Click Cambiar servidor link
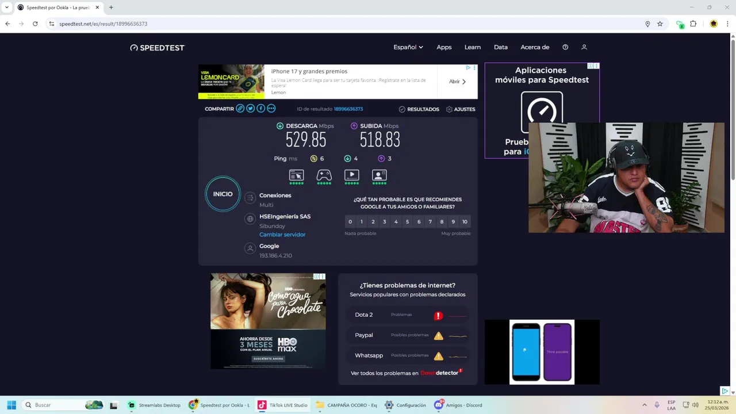 coord(282,235)
